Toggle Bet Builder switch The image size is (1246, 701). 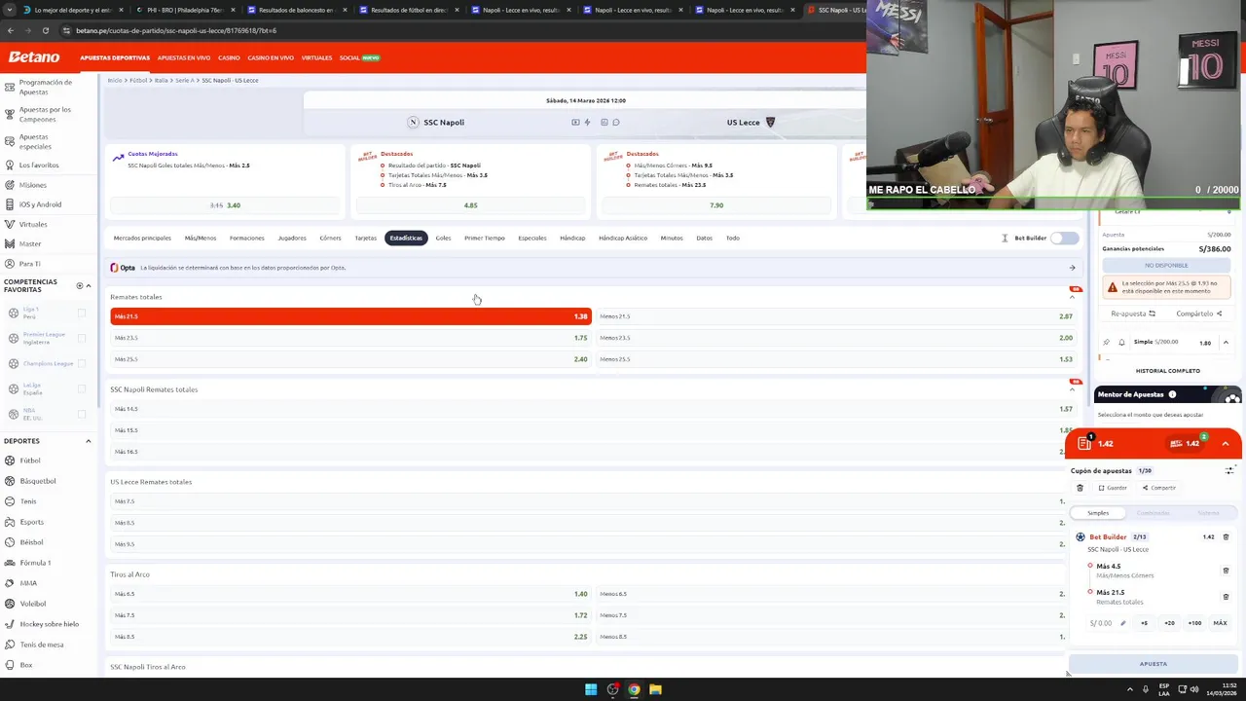(1064, 238)
